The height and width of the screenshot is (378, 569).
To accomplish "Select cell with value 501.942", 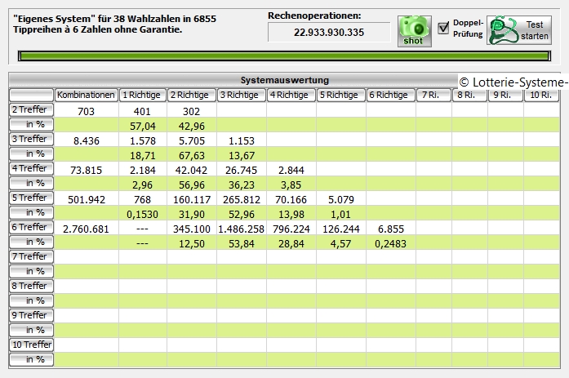I will (x=86, y=199).
